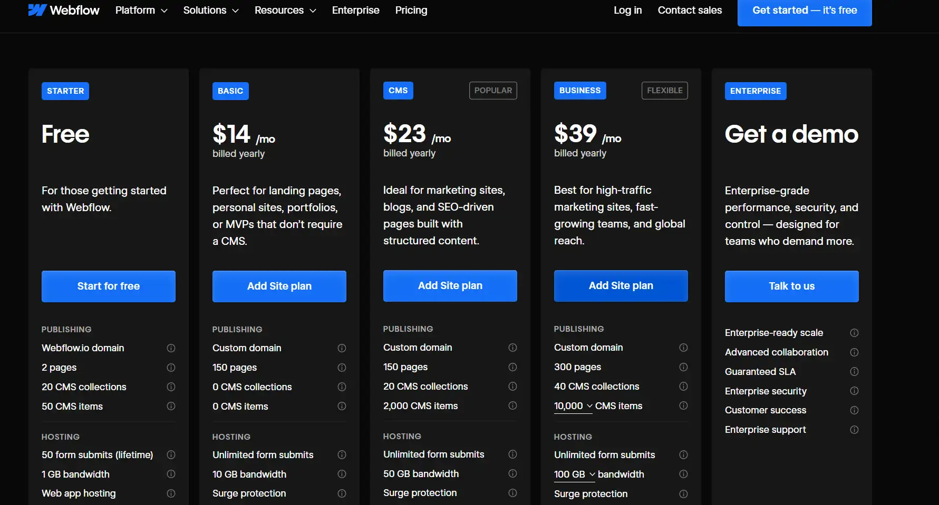Image resolution: width=939 pixels, height=505 pixels.
Task: Open info for CMS Surge protection
Action: (512, 493)
